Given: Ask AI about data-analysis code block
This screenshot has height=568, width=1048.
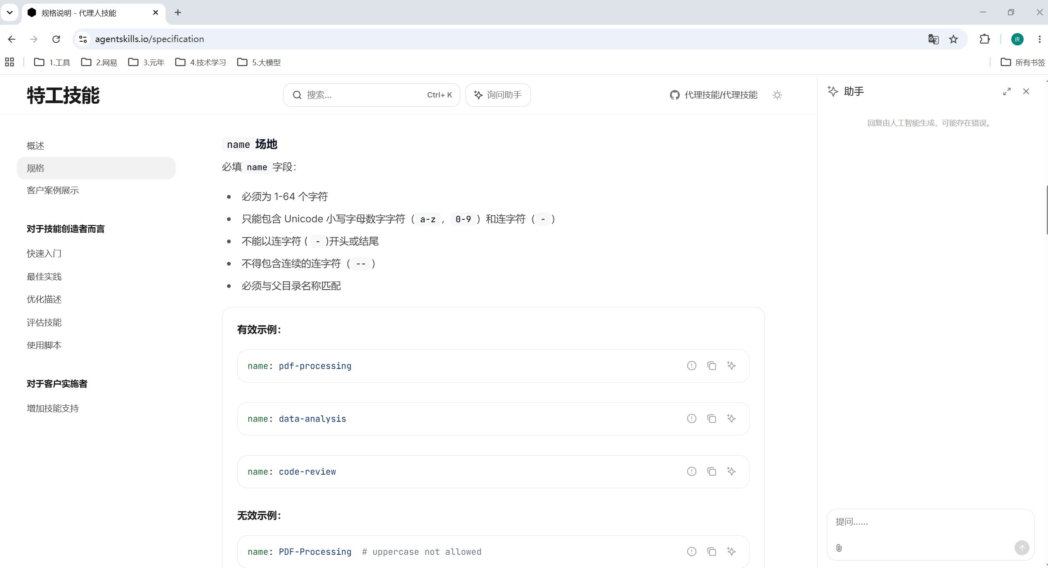Looking at the screenshot, I should [731, 418].
